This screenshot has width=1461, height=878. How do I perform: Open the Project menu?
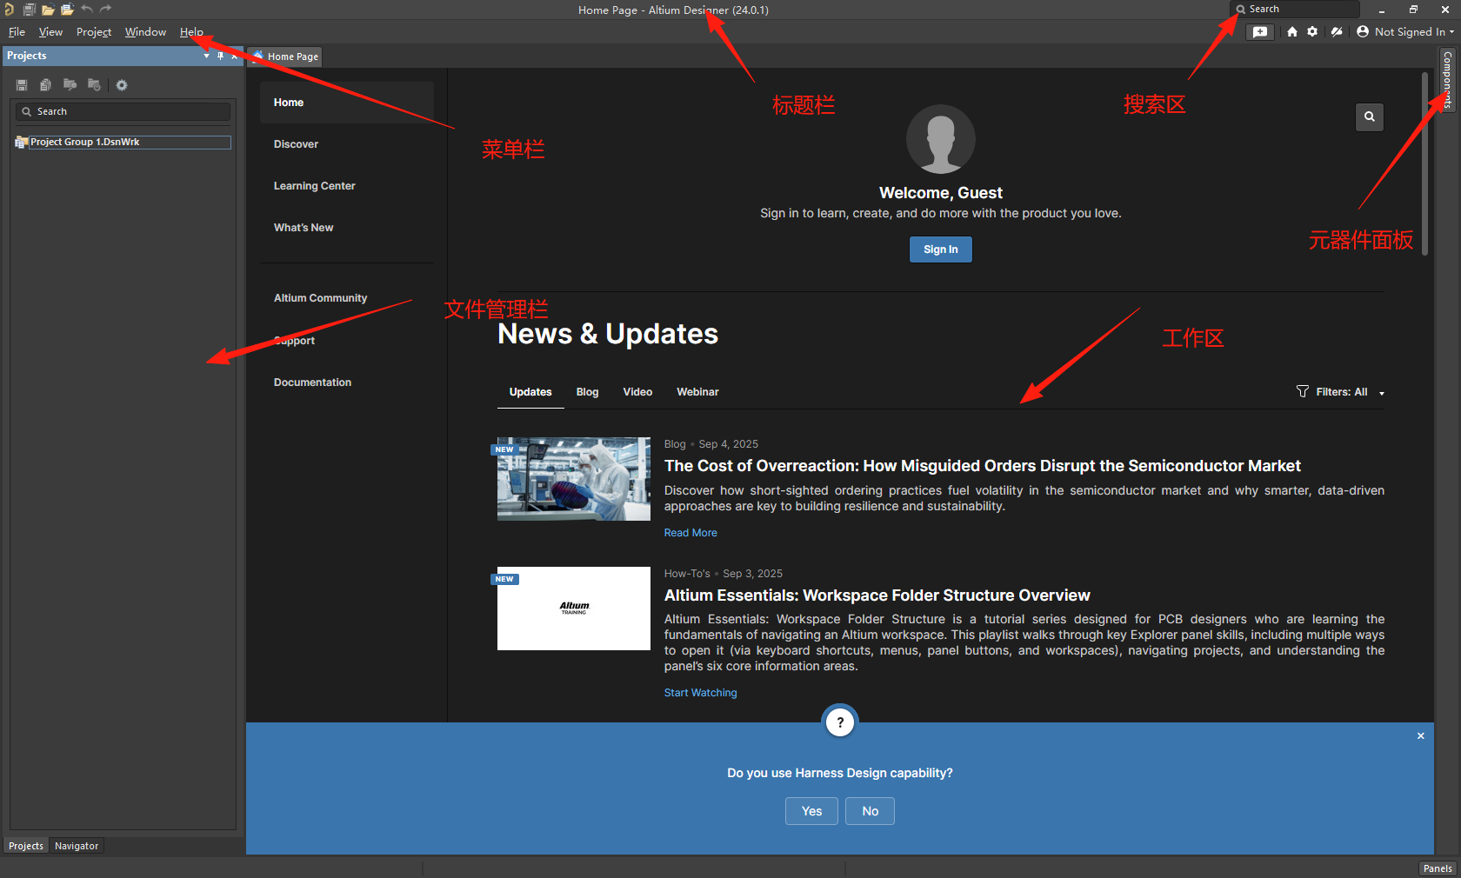tap(94, 32)
